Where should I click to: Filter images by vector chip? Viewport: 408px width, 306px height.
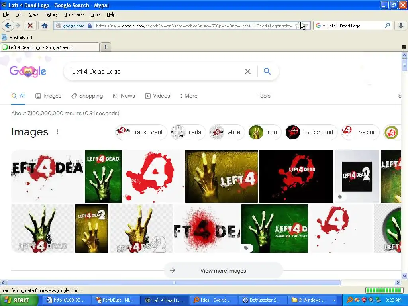click(360, 132)
